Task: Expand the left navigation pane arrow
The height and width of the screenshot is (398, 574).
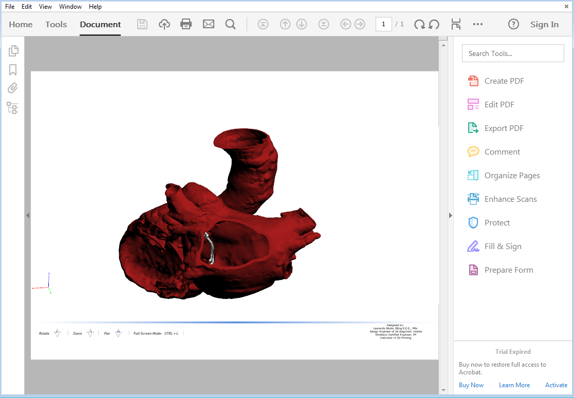Action: [x=27, y=216]
